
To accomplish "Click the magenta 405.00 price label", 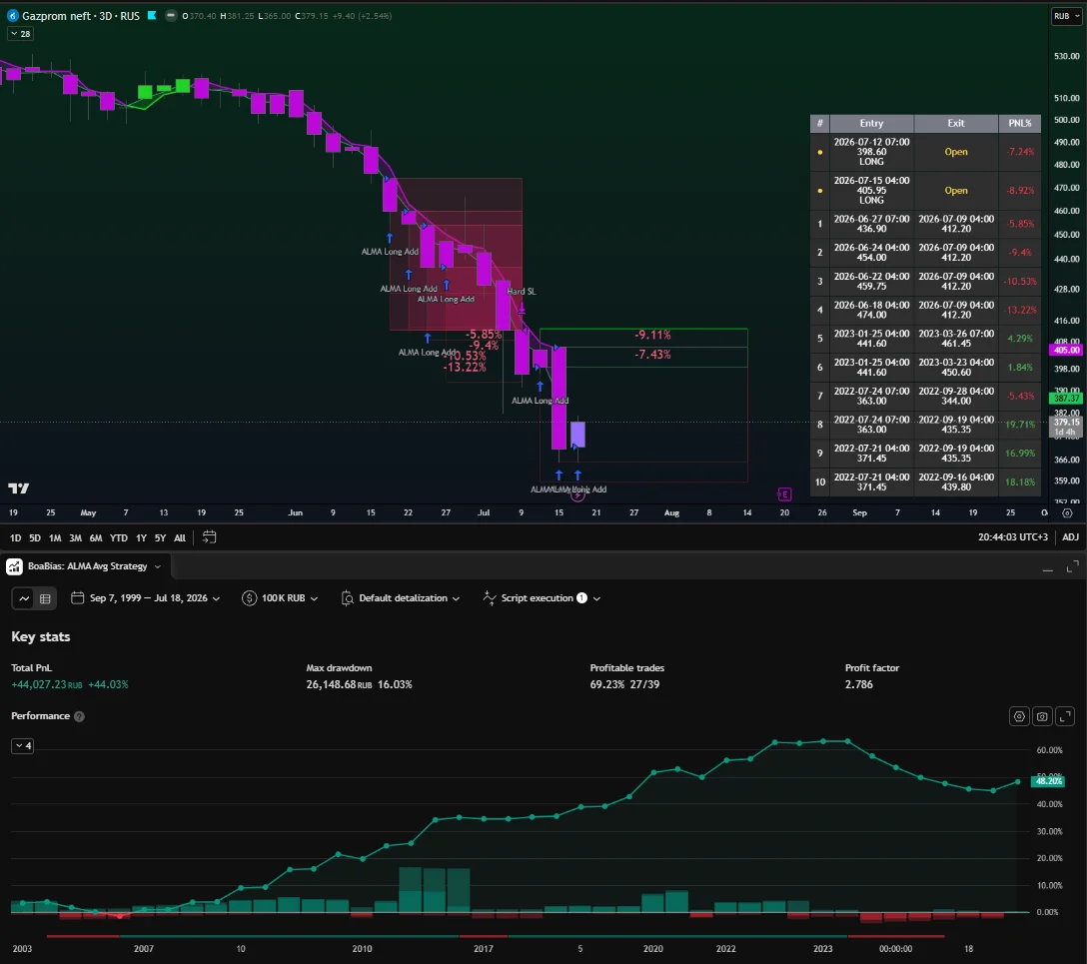I will 1066,350.
